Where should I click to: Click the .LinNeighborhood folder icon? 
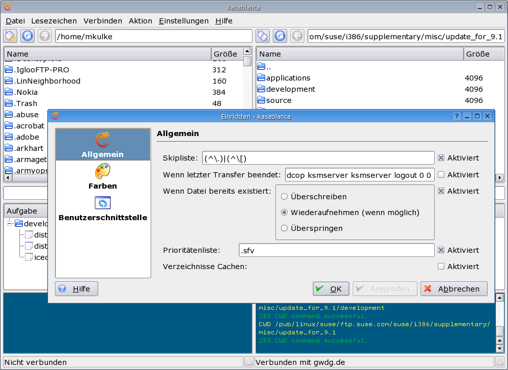click(x=9, y=81)
